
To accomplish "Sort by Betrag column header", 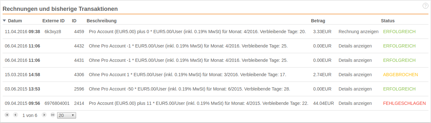I will pyautogui.click(x=318, y=21).
